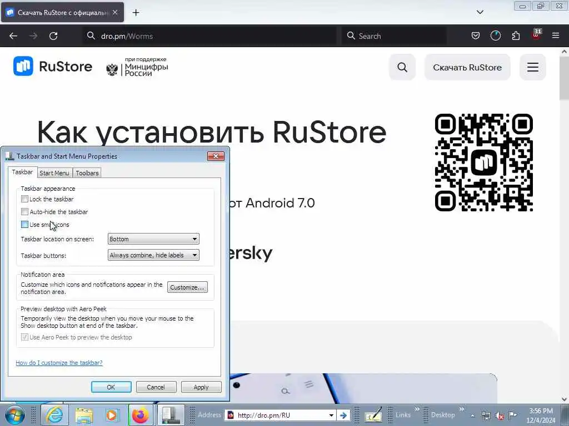The width and height of the screenshot is (569, 426).
Task: Expand the Links toolbar chevron
Action: click(x=417, y=410)
